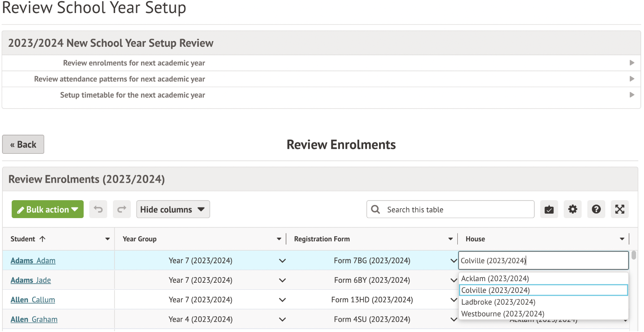Expand Year Group dropdown for Adams Jade

point(282,280)
